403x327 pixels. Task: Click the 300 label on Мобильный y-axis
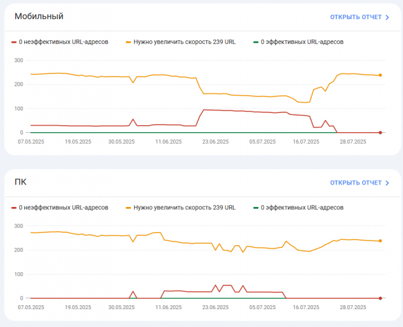pos(19,61)
